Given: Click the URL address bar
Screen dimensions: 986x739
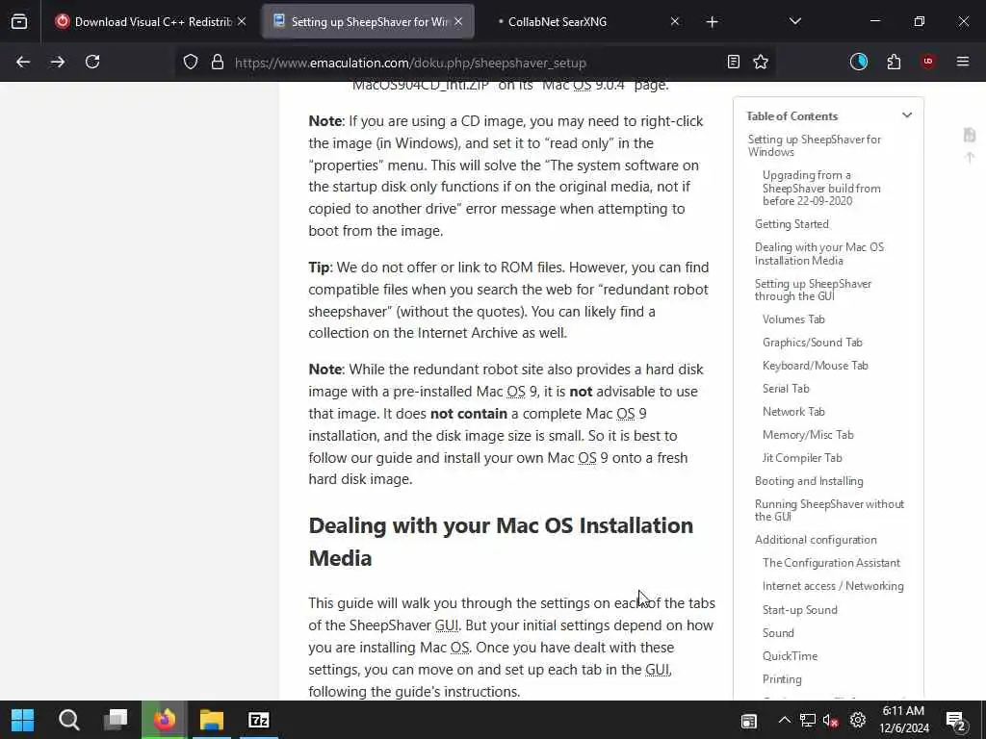Looking at the screenshot, I should pos(475,63).
